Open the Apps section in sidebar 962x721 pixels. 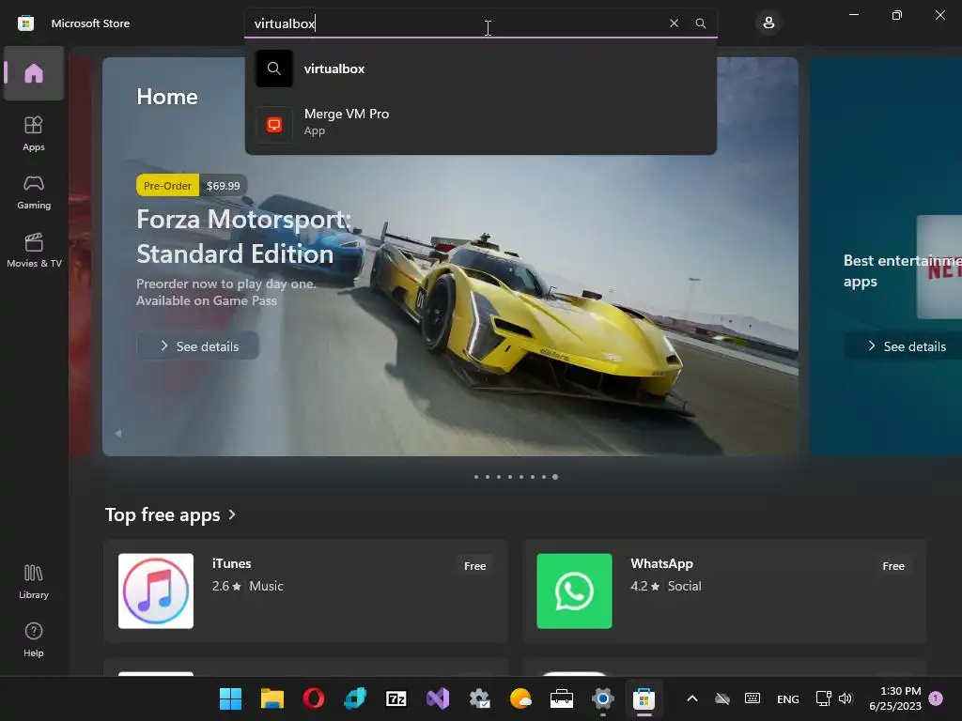click(x=34, y=133)
